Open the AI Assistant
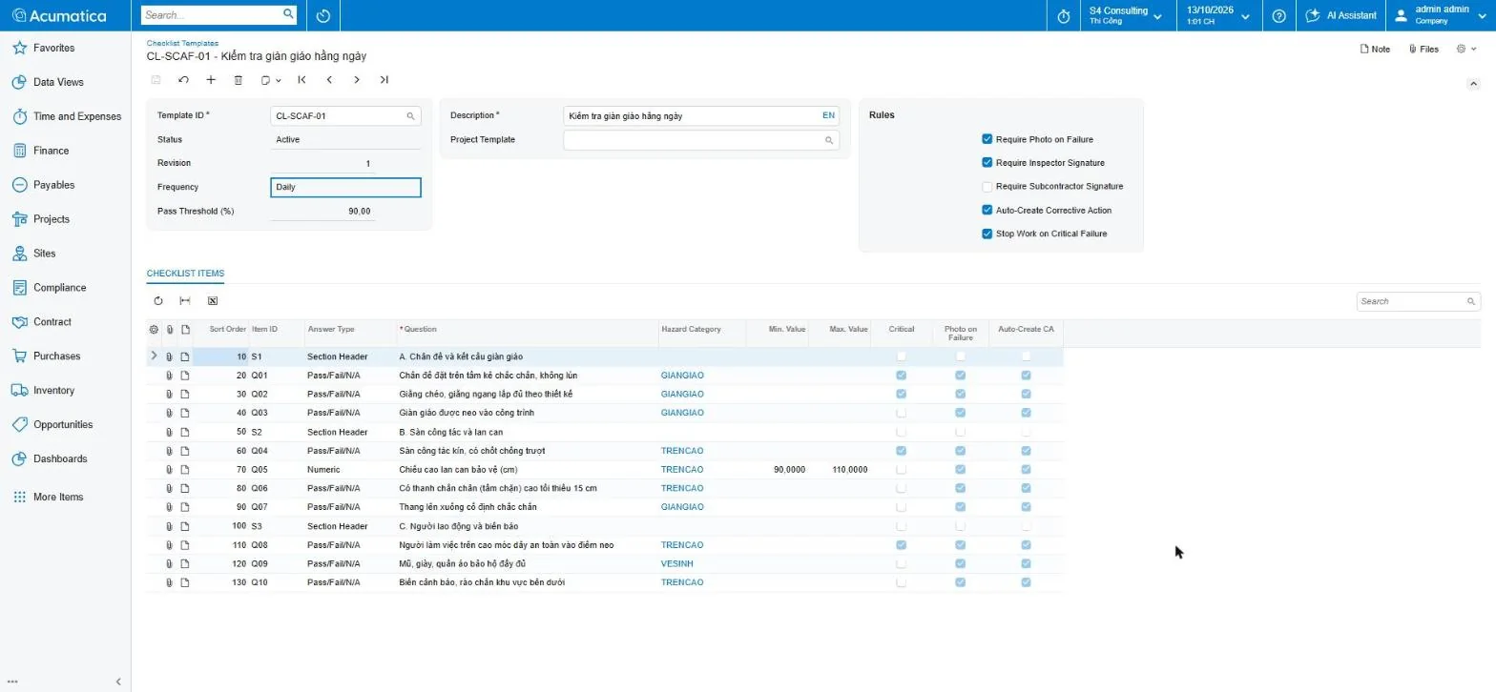 pyautogui.click(x=1341, y=16)
